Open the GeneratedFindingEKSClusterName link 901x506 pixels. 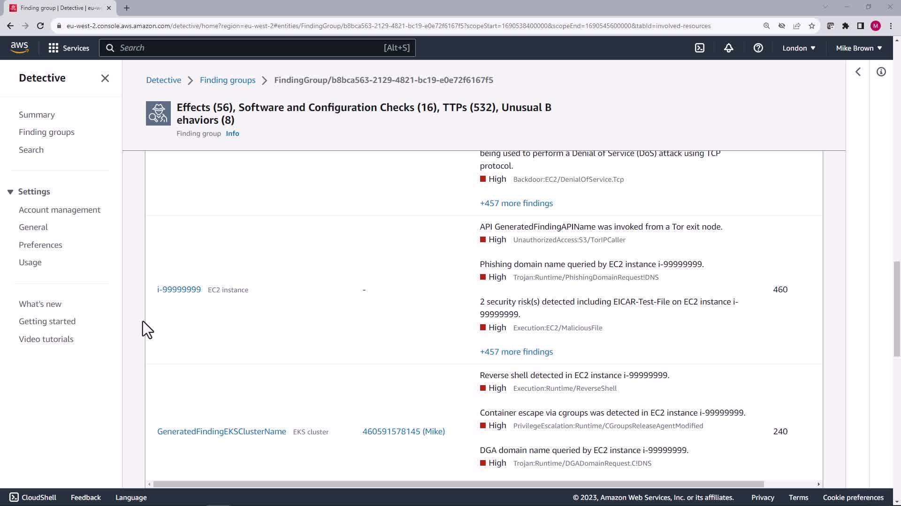221,432
